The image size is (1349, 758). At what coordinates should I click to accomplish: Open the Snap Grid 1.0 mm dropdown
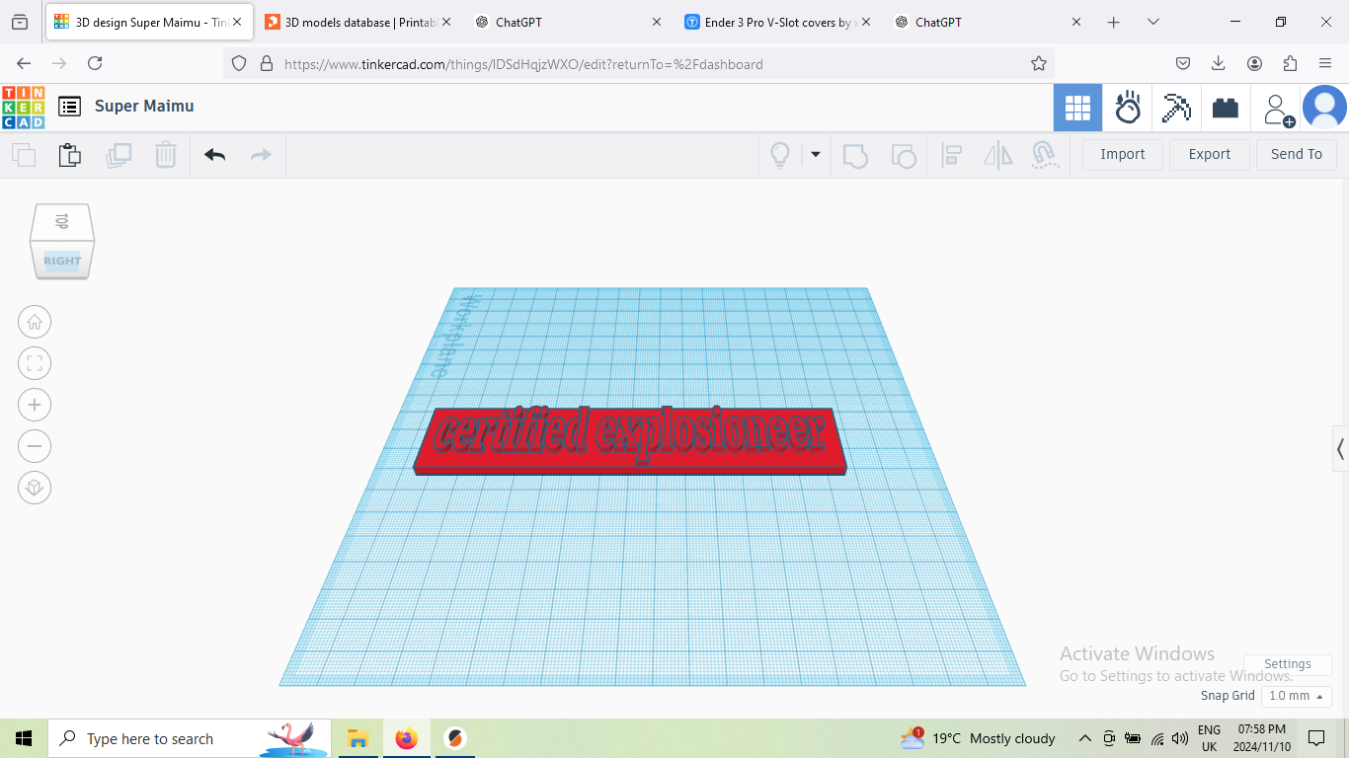pyautogui.click(x=1297, y=696)
